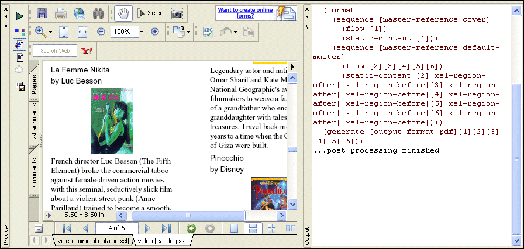Click the green run/play icon in sidebar
Image resolution: width=524 pixels, height=249 pixels.
19,16
